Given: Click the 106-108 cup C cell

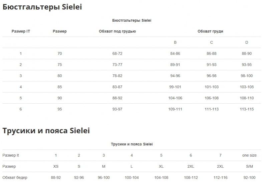Looking at the screenshot, I should pos(212,98).
